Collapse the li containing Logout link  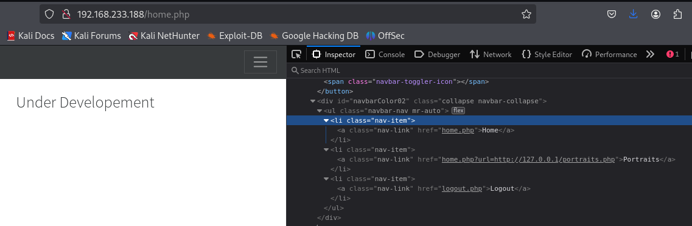tap(326, 179)
